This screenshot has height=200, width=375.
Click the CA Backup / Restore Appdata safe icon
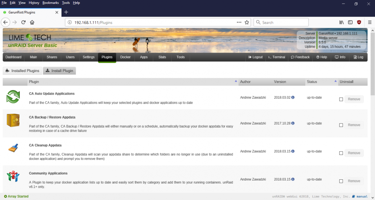[13, 120]
